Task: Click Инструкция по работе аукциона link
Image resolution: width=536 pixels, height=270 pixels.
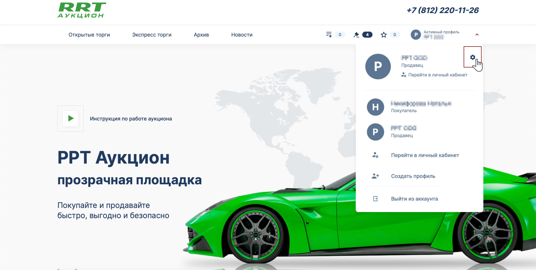Action: tap(131, 119)
